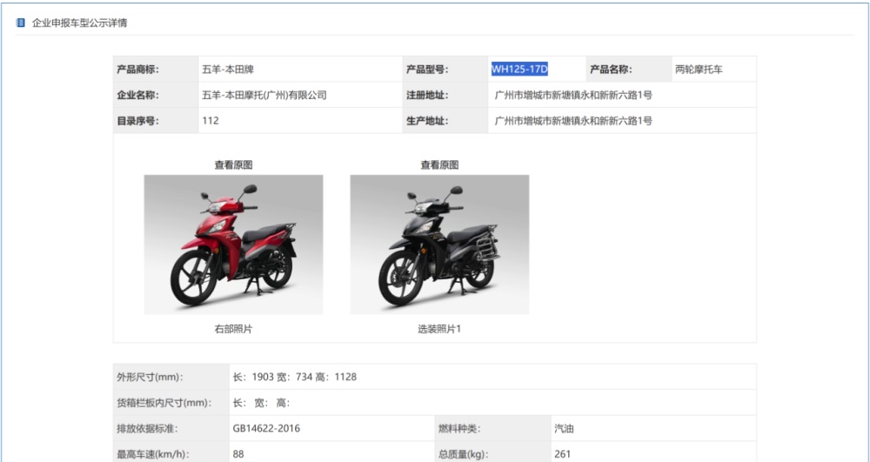Click the total mass value 261
The width and height of the screenshot is (870, 462).
coord(562,454)
